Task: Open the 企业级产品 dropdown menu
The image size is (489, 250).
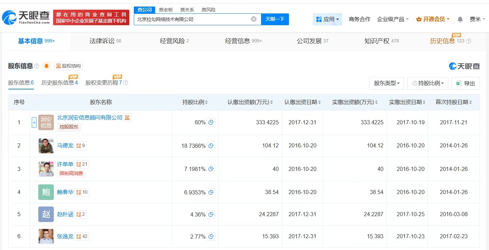Action: point(393,19)
